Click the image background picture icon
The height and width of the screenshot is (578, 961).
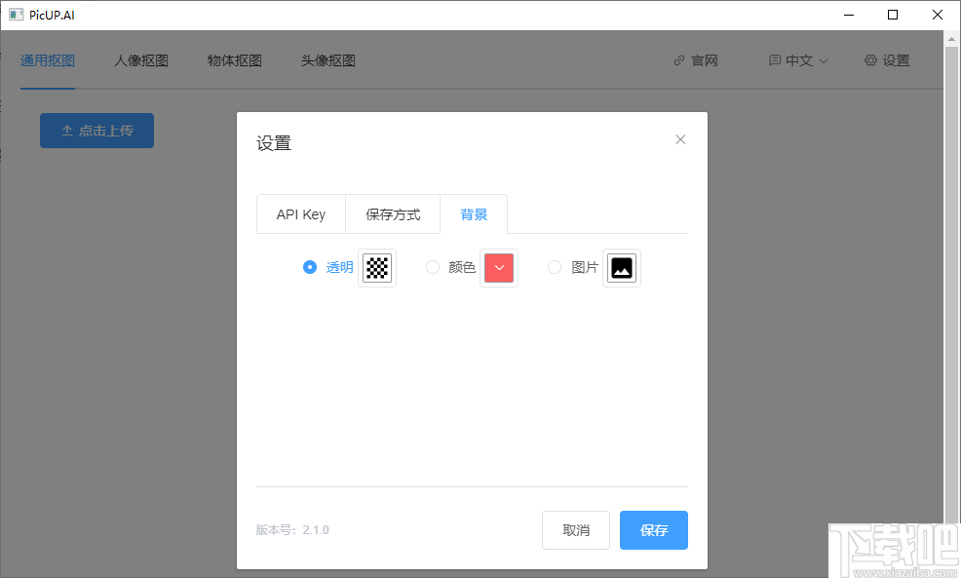(x=621, y=266)
